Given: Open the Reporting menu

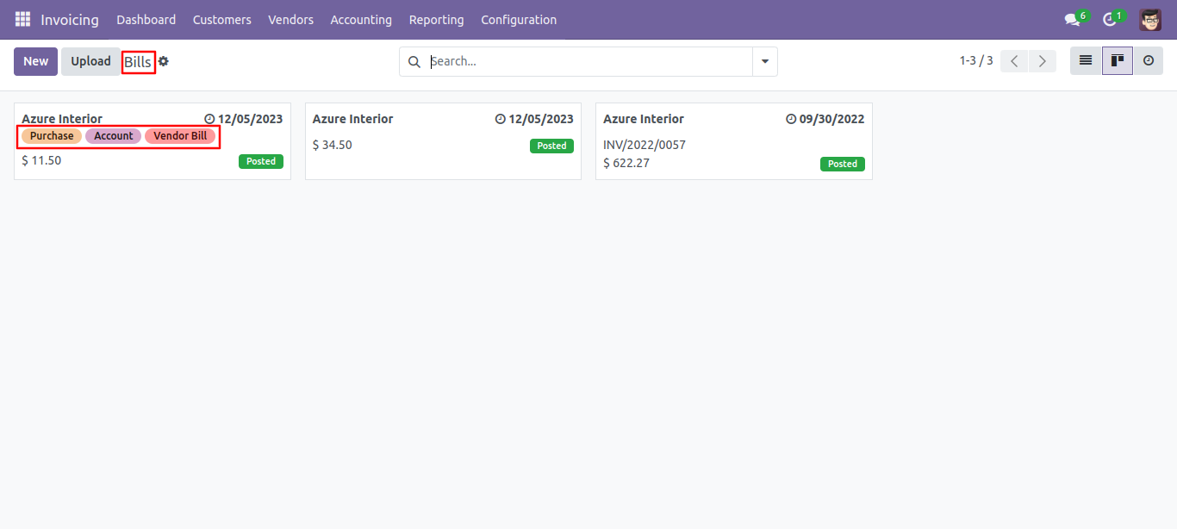Looking at the screenshot, I should point(437,19).
